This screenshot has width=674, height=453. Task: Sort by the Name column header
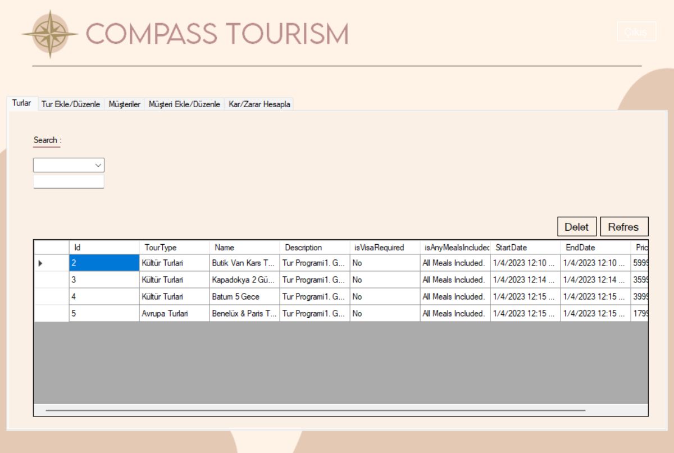point(244,248)
